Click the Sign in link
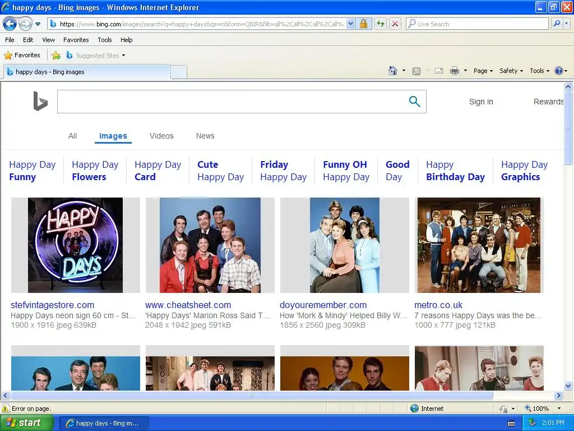Viewport: 574px width, 431px height. [481, 102]
